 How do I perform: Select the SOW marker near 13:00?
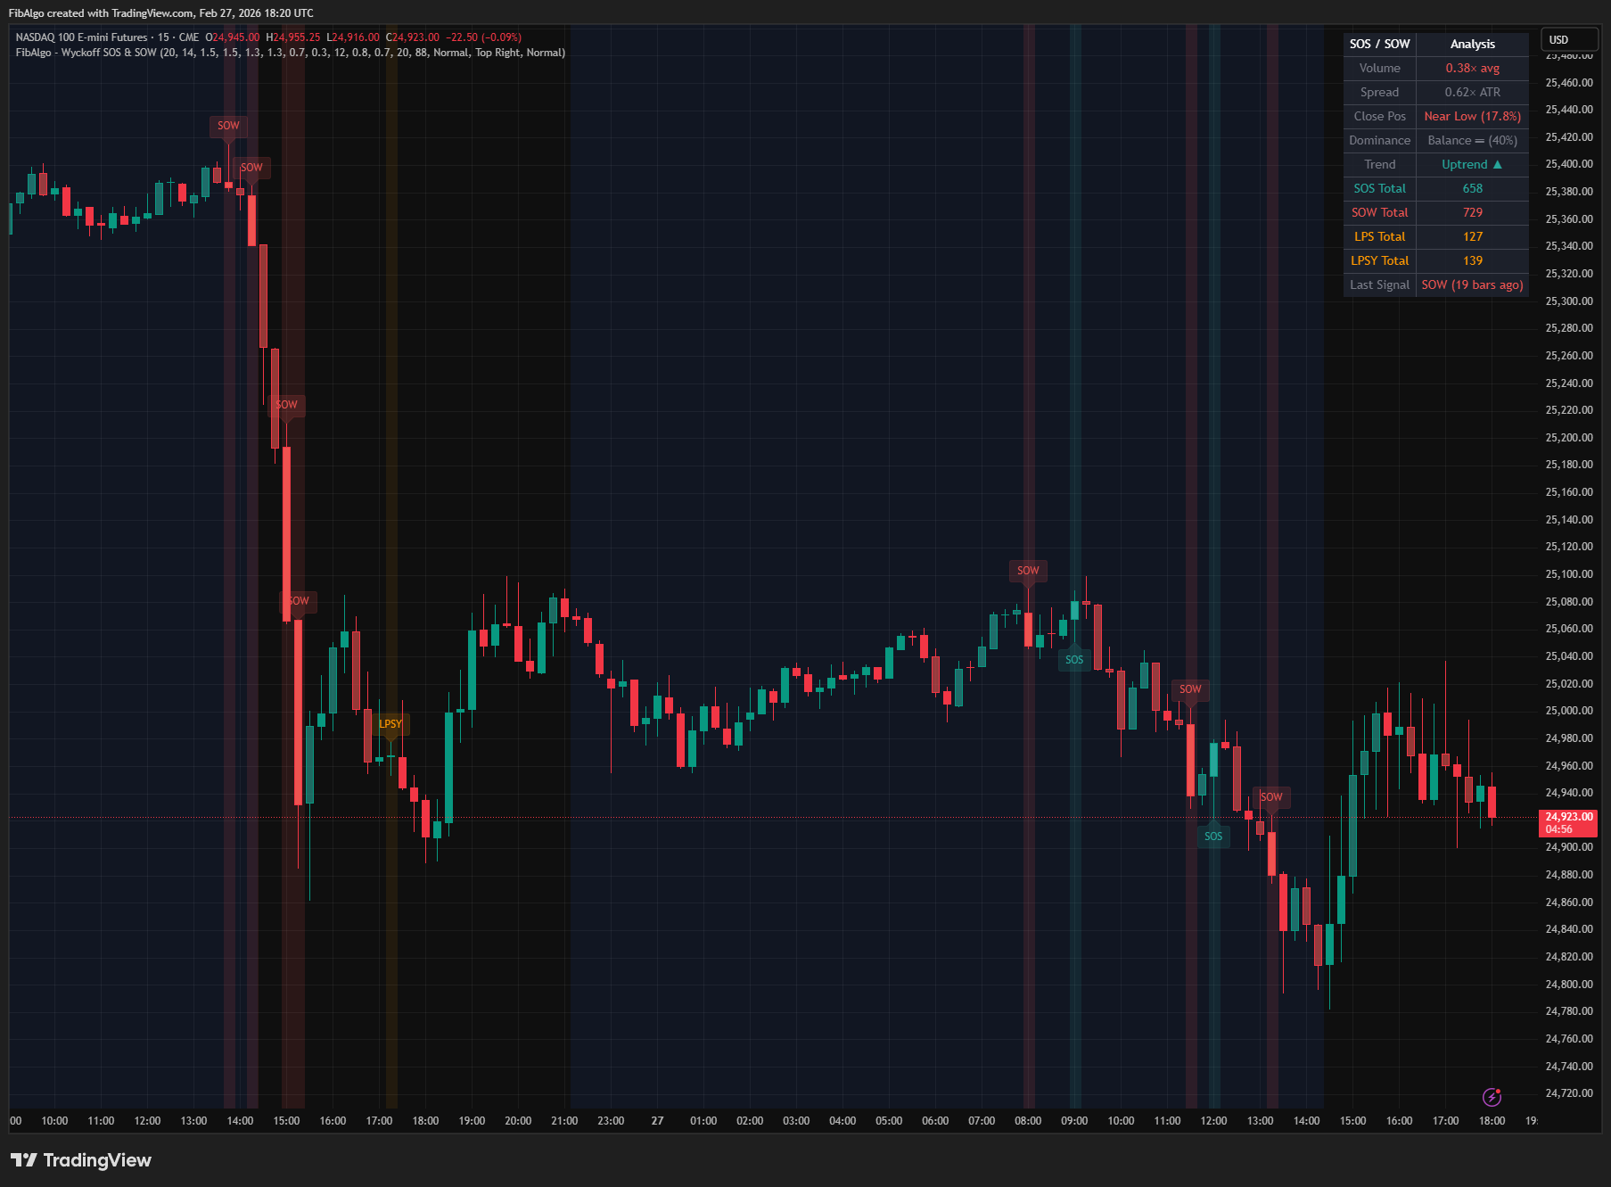tap(1271, 796)
